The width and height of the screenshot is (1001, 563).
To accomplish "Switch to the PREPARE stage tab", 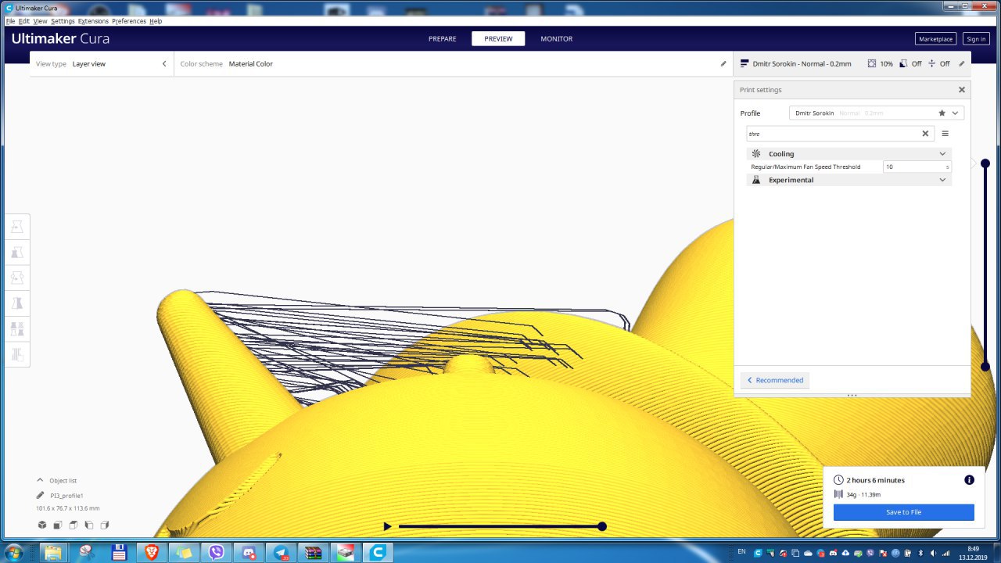I will pos(442,39).
